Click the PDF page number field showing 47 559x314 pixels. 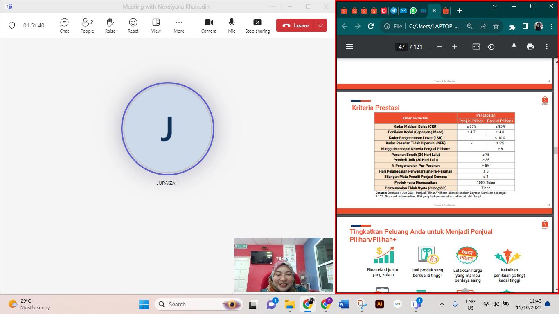click(x=401, y=47)
